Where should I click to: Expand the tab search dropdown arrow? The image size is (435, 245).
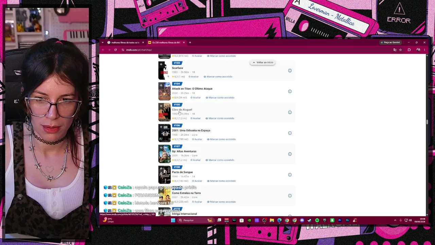(103, 43)
